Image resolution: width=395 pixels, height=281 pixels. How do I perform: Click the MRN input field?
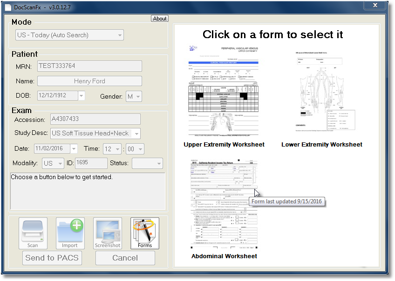[90, 66]
